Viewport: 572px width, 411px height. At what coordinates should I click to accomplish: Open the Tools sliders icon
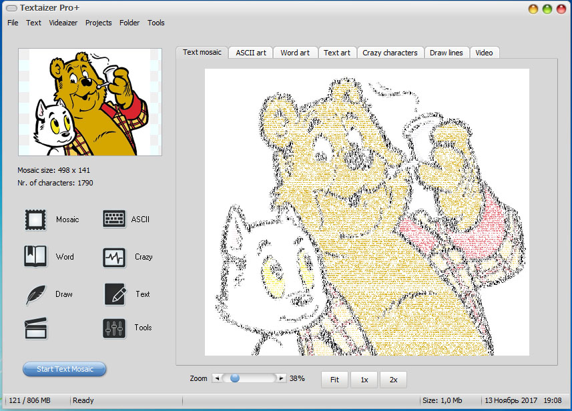(114, 328)
